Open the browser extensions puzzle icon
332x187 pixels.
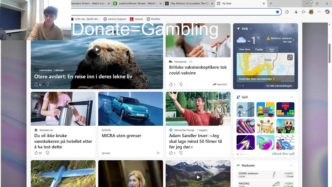point(287,12)
